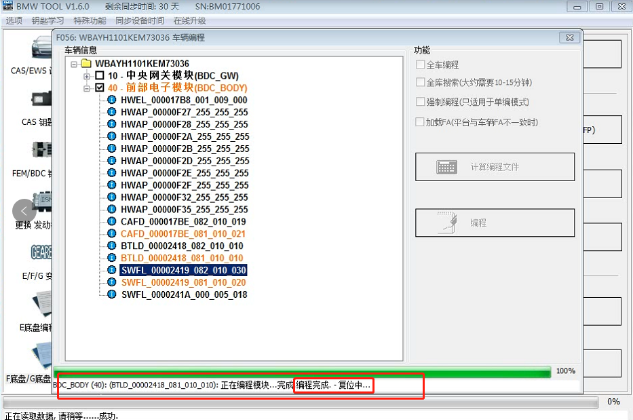Image resolution: width=633 pixels, height=420 pixels.
Task: Toggle the 强制编程 checkbox
Action: 420,102
